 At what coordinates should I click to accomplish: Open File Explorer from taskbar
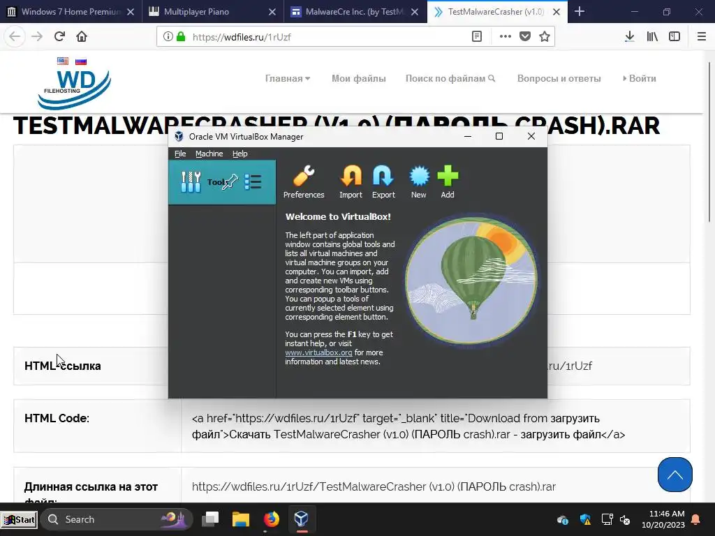point(241,519)
